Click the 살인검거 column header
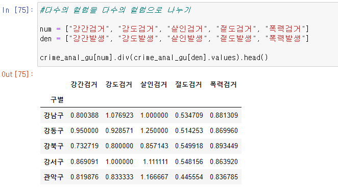Image resolution: width=338 pixels, height=190 pixels. (154, 85)
